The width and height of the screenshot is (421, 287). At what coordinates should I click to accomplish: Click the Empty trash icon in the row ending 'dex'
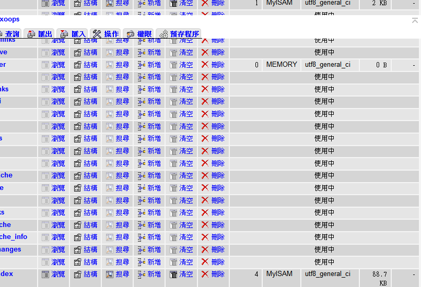[x=173, y=274]
